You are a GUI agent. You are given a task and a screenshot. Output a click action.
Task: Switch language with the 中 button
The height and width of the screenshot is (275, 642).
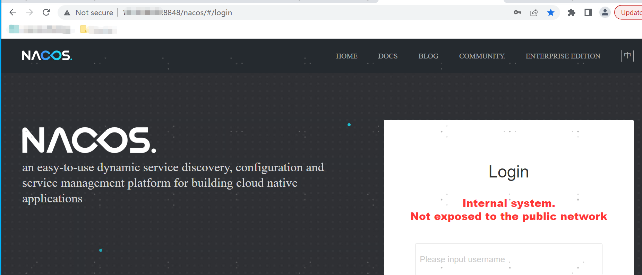click(x=627, y=56)
